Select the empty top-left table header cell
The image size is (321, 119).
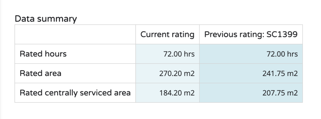(75, 34)
